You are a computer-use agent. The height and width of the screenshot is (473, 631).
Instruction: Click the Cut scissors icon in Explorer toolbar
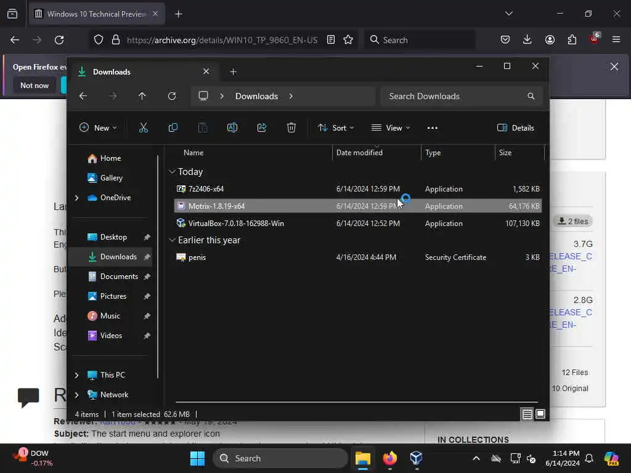click(x=143, y=128)
